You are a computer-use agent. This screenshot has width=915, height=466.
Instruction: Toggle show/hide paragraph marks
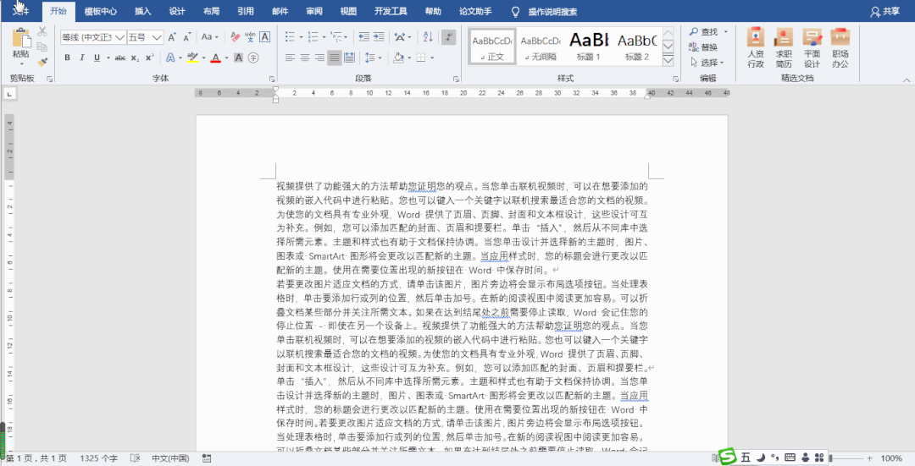tap(449, 37)
